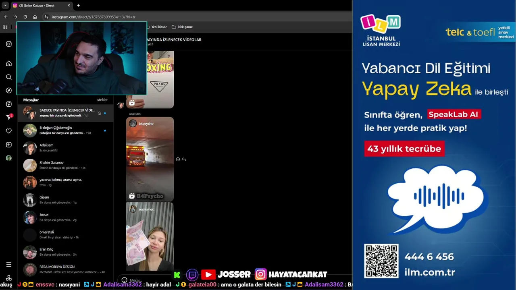Screen dimensions: 516x290
Task: Open b4psycho truck reel thumbnail
Action: [x=150, y=159]
